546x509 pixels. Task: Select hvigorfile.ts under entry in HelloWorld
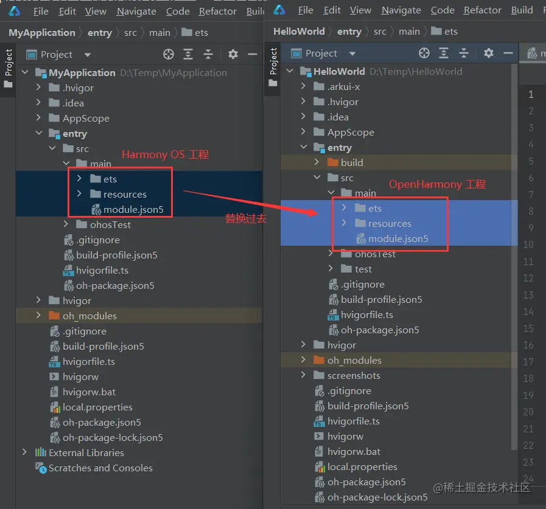pyautogui.click(x=361, y=315)
